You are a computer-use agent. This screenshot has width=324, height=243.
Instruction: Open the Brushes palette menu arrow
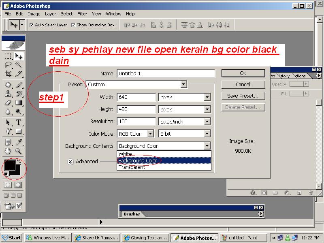pyautogui.click(x=261, y=213)
